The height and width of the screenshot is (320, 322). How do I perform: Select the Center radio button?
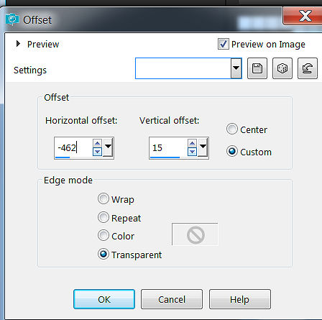[x=232, y=129]
